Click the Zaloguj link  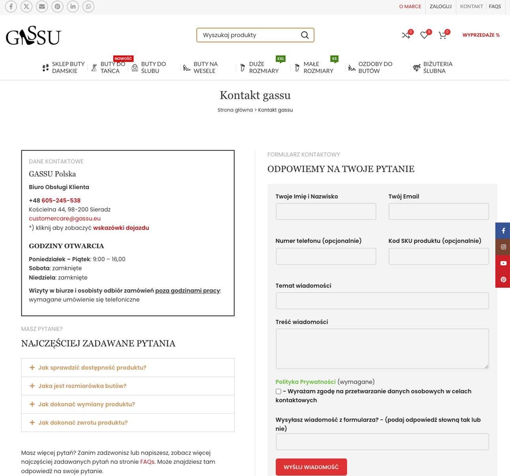(441, 7)
